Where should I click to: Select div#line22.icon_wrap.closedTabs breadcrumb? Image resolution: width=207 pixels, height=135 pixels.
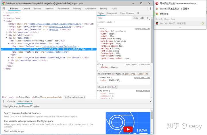pyautogui.click(x=47, y=97)
